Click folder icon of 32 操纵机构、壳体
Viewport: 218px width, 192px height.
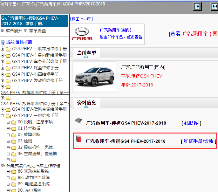point(14,148)
